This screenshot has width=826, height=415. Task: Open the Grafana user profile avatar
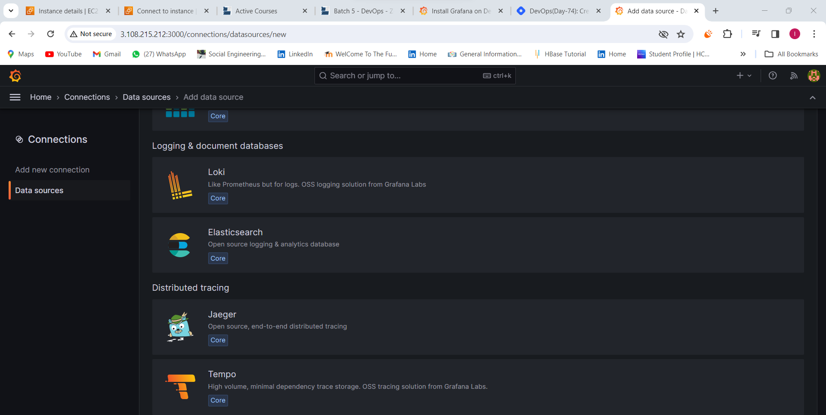(x=814, y=76)
